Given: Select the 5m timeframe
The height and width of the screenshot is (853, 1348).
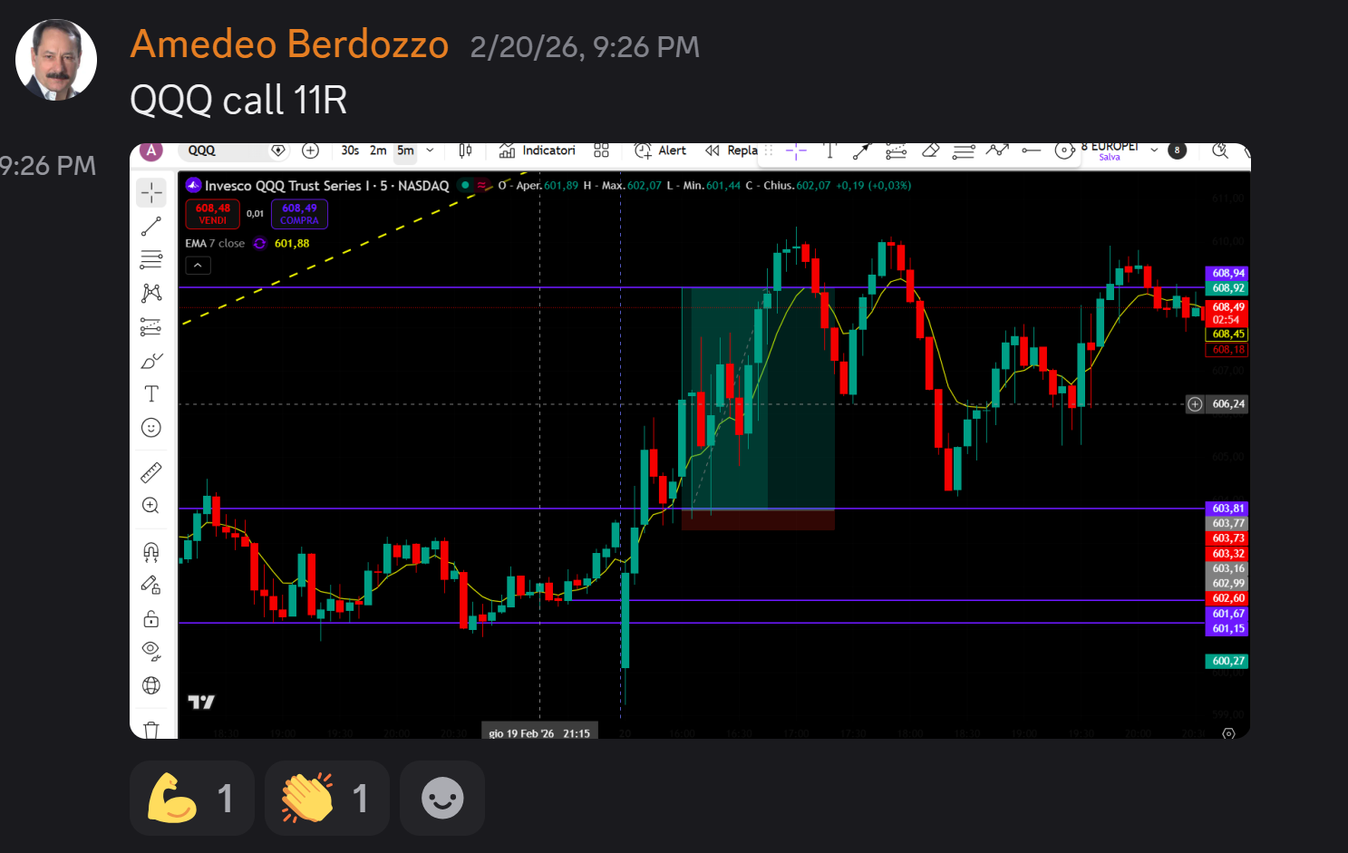Looking at the screenshot, I should (405, 150).
